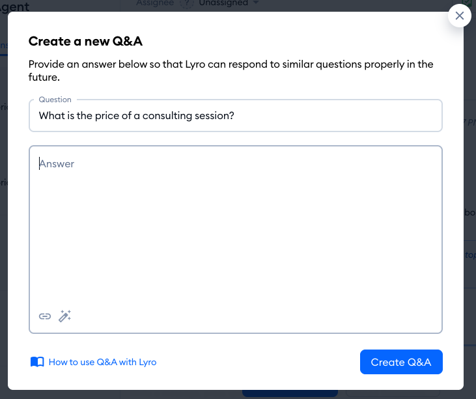Click the 'Create a new Q&A' heading

pos(85,42)
